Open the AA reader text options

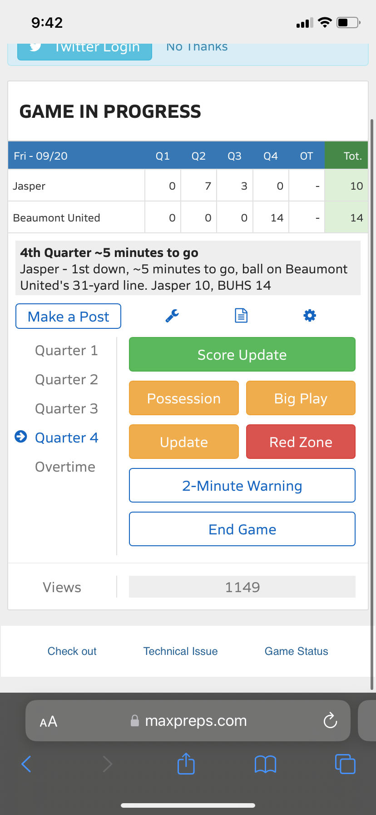(x=49, y=721)
